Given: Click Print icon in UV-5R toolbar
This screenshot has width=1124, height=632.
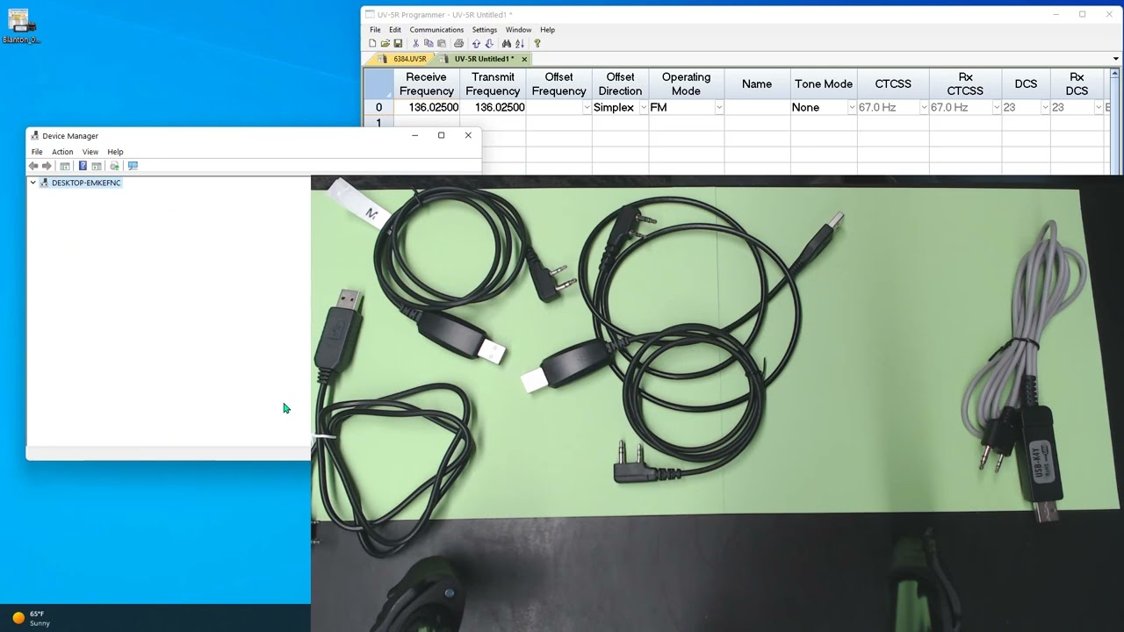Looking at the screenshot, I should (458, 43).
